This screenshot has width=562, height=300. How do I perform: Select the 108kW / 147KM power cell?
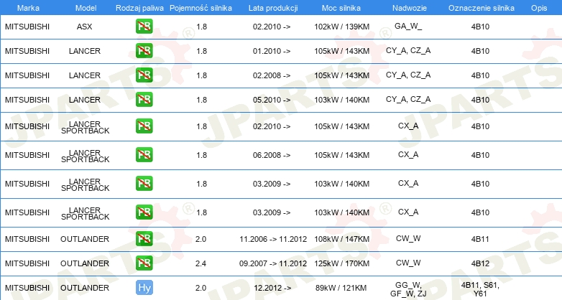point(341,239)
